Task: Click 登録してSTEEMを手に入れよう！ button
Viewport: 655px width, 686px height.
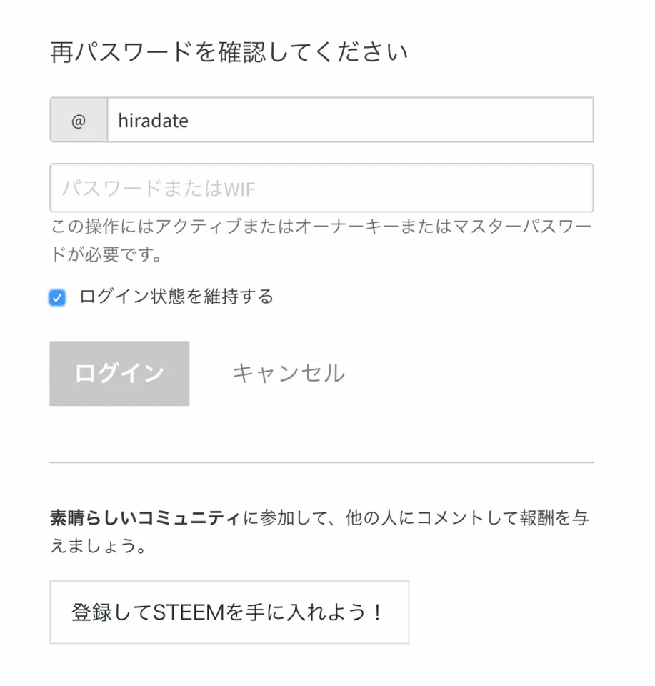Action: [229, 612]
